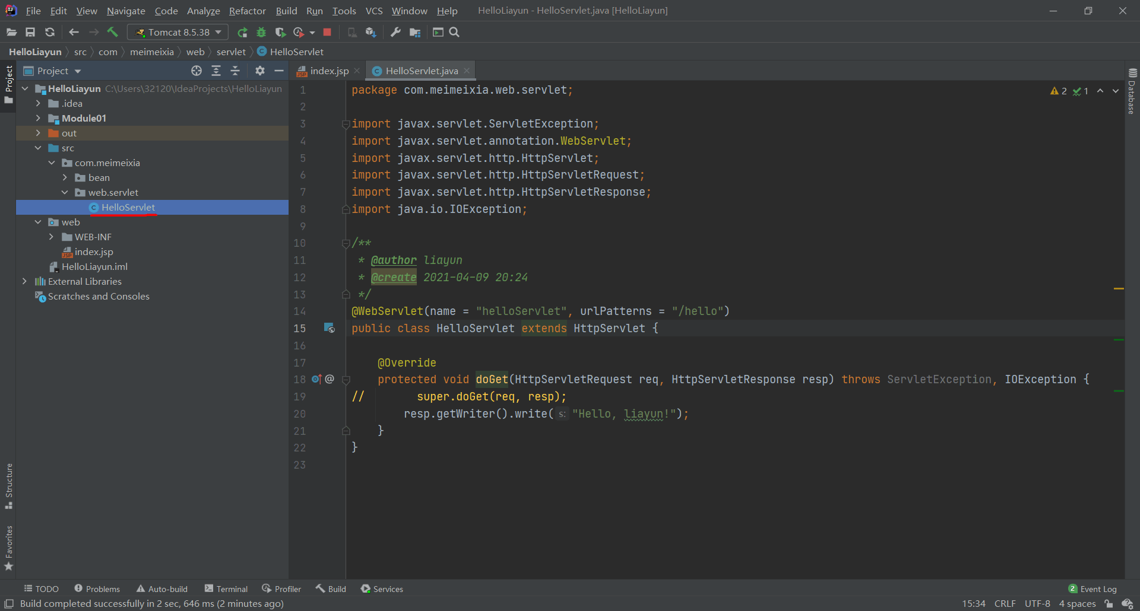Fold the Javadoc comment at line 10

pos(346,243)
